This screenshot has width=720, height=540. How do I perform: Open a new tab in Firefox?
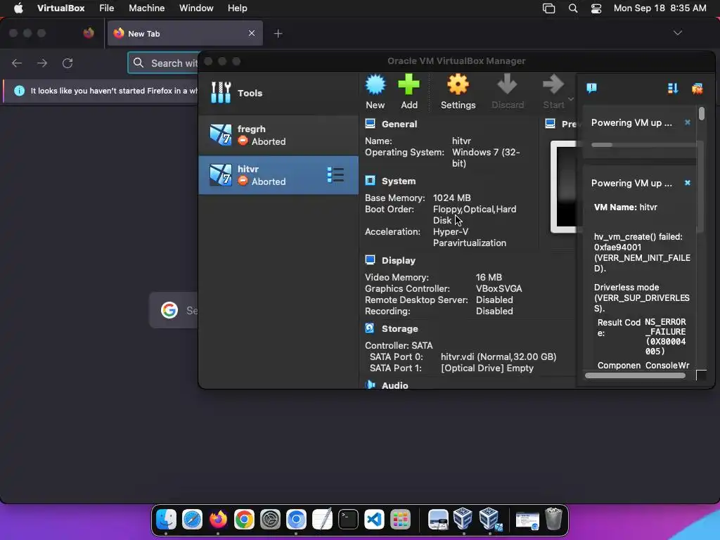(x=278, y=34)
